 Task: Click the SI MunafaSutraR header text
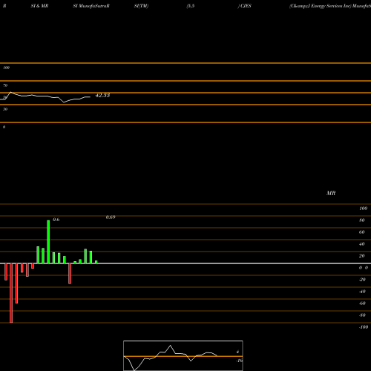click(x=91, y=6)
